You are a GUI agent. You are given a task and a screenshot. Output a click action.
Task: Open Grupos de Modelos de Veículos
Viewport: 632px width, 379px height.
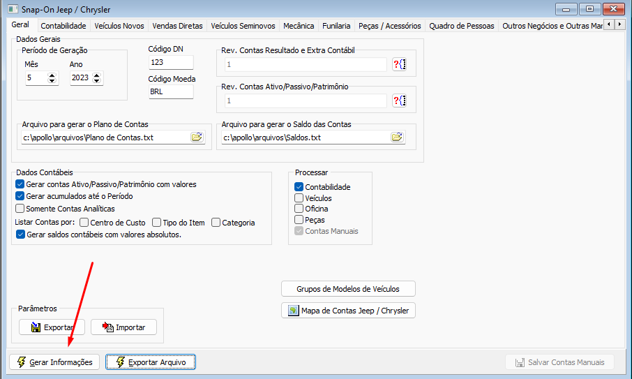coord(348,289)
